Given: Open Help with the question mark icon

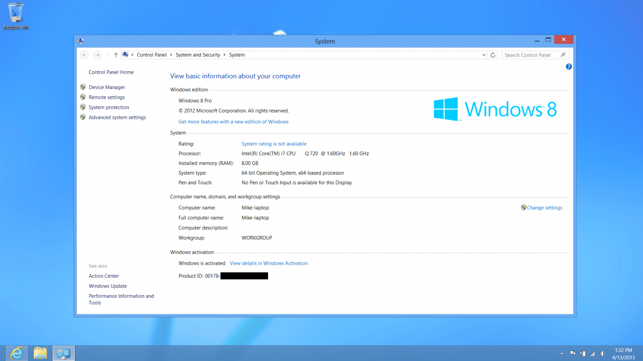Looking at the screenshot, I should pos(569,67).
